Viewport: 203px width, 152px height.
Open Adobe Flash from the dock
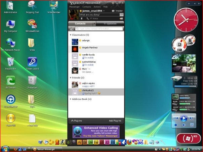click(x=101, y=142)
